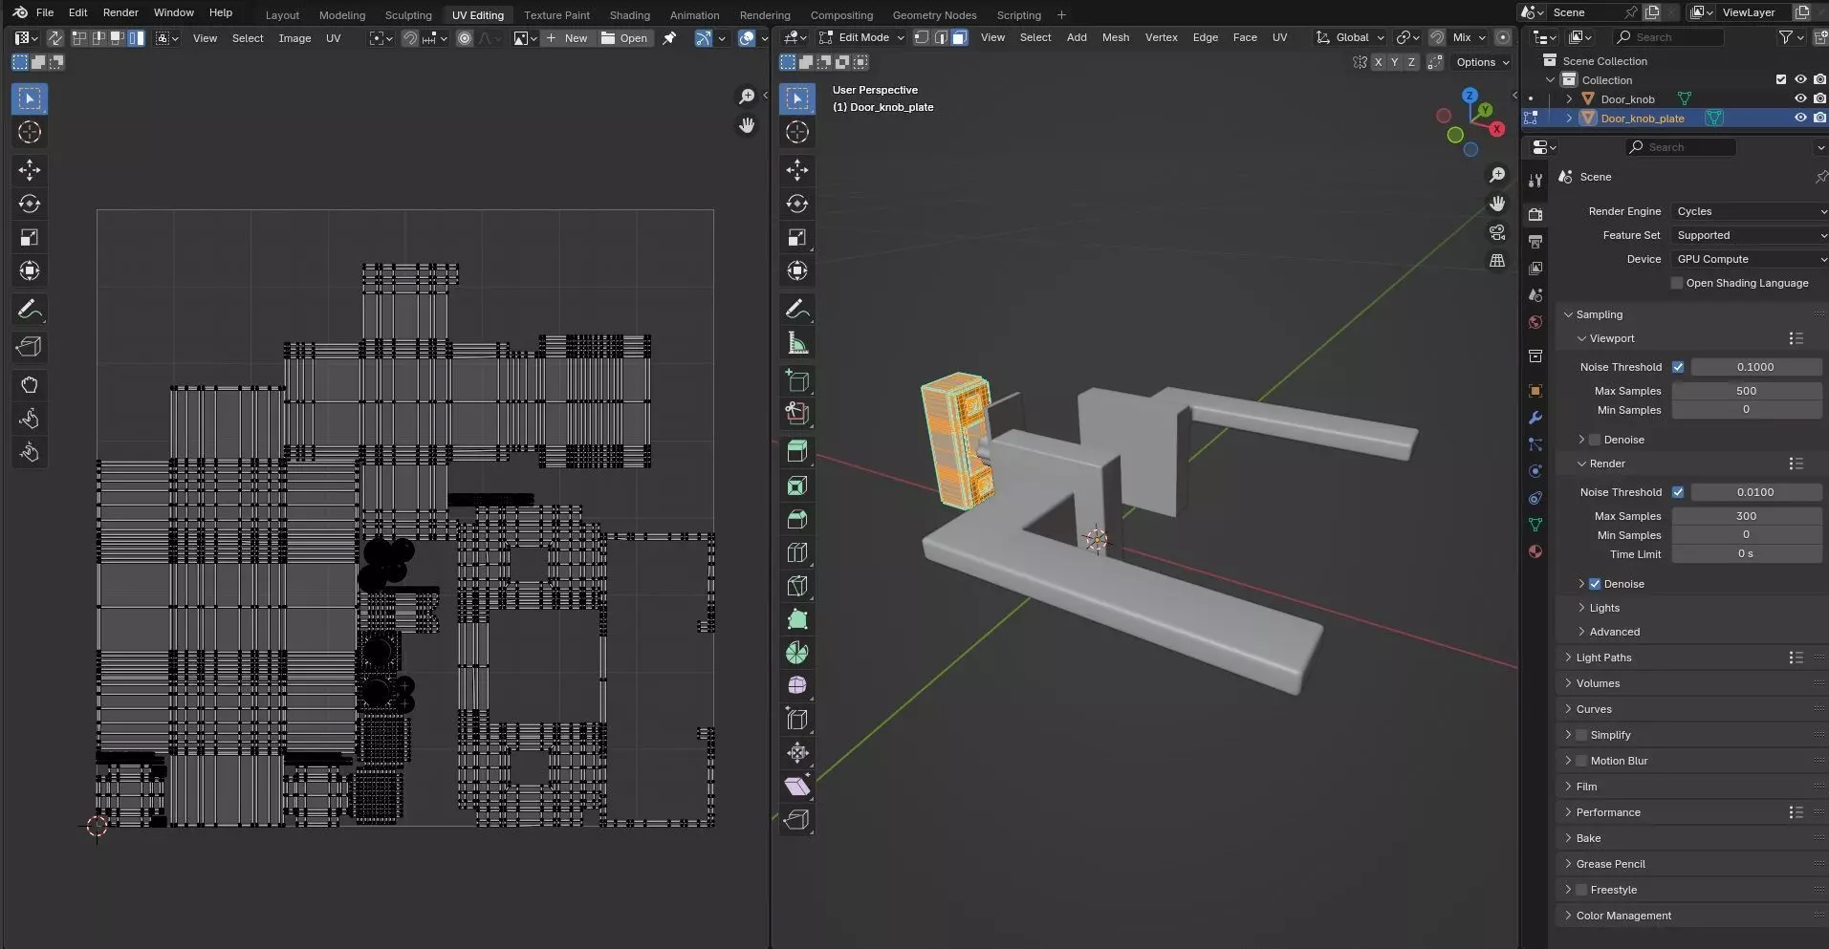Select the Add Cube tool
The image size is (1829, 949).
pos(797,380)
